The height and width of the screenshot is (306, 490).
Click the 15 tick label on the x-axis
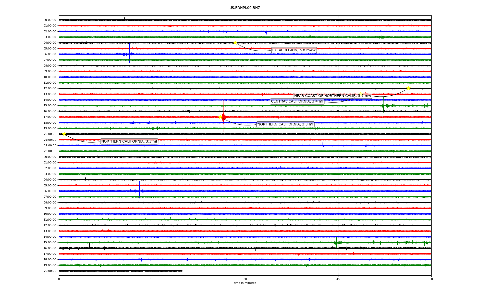click(152, 279)
